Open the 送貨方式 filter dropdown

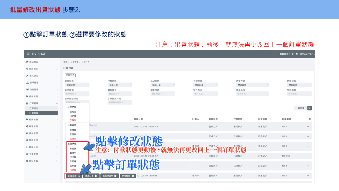point(253,85)
